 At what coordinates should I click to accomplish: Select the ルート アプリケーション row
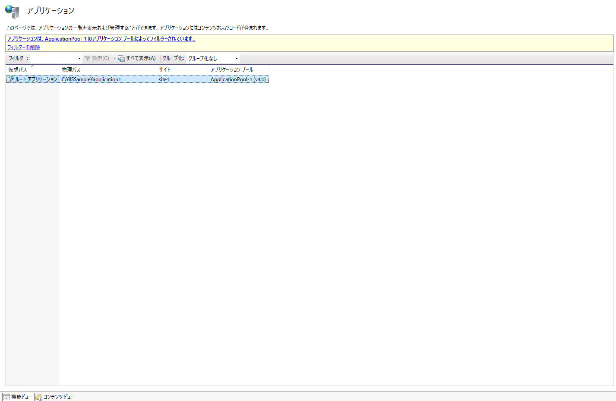[x=137, y=79]
